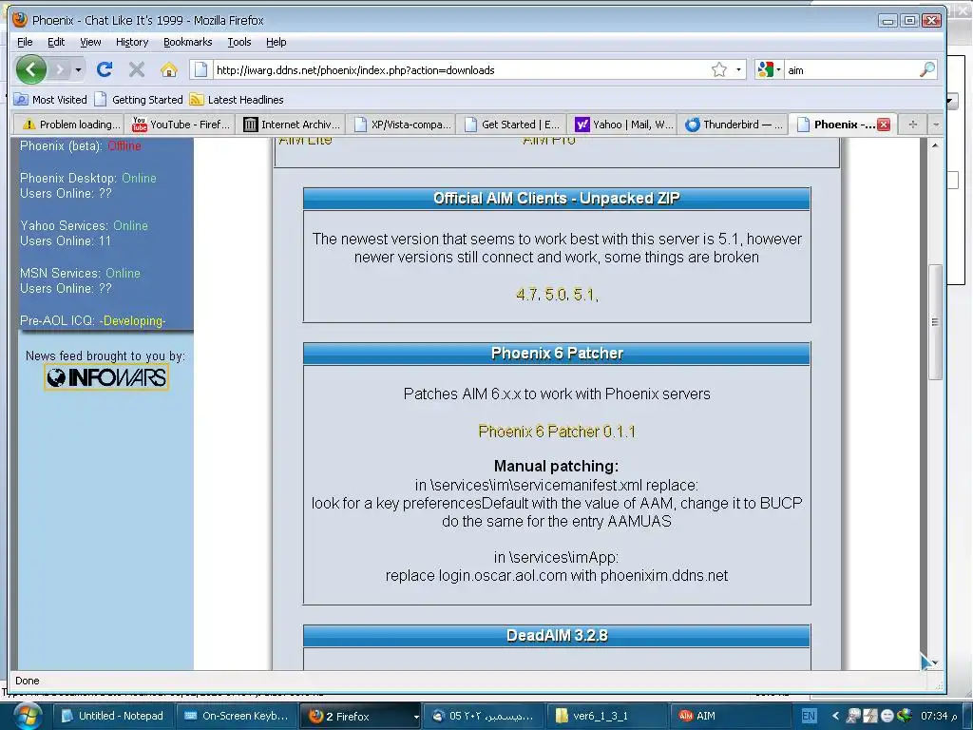The width and height of the screenshot is (973, 730).
Task: Switch to the YouTube - Firefox tab
Action: coord(180,125)
